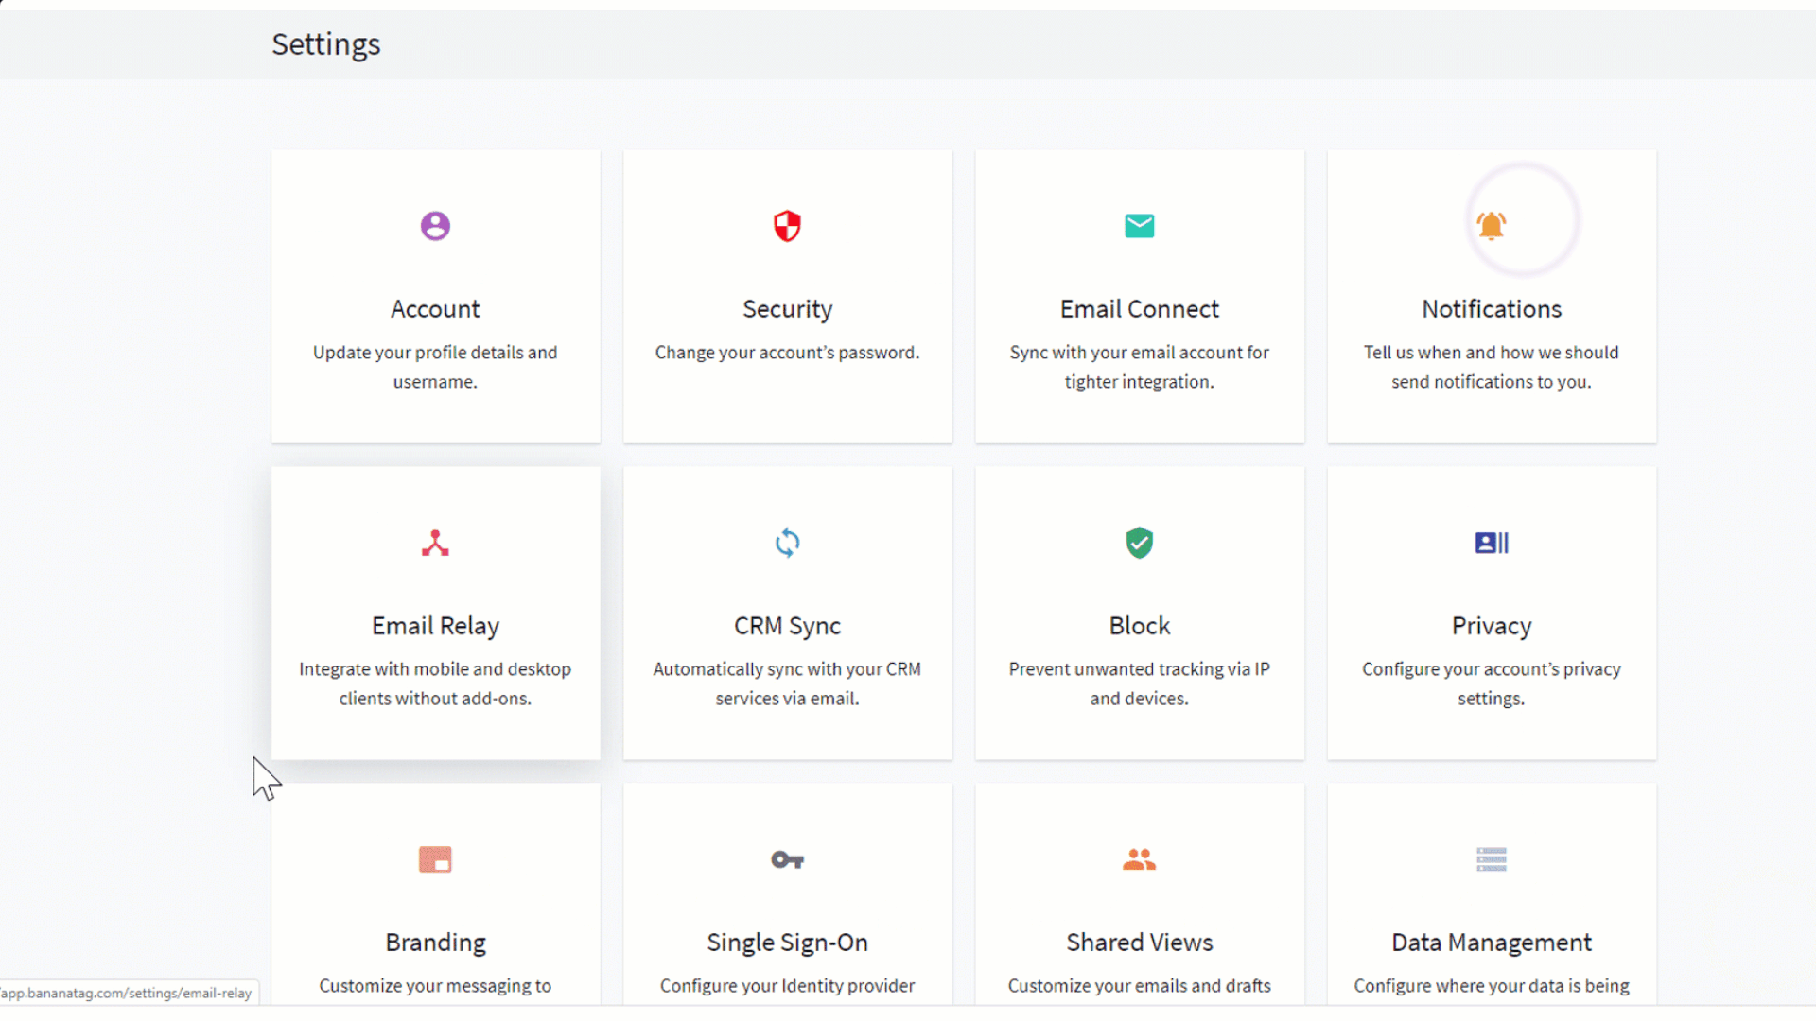
Task: Click the blue Privacy contact card icon
Action: pyautogui.click(x=1491, y=543)
